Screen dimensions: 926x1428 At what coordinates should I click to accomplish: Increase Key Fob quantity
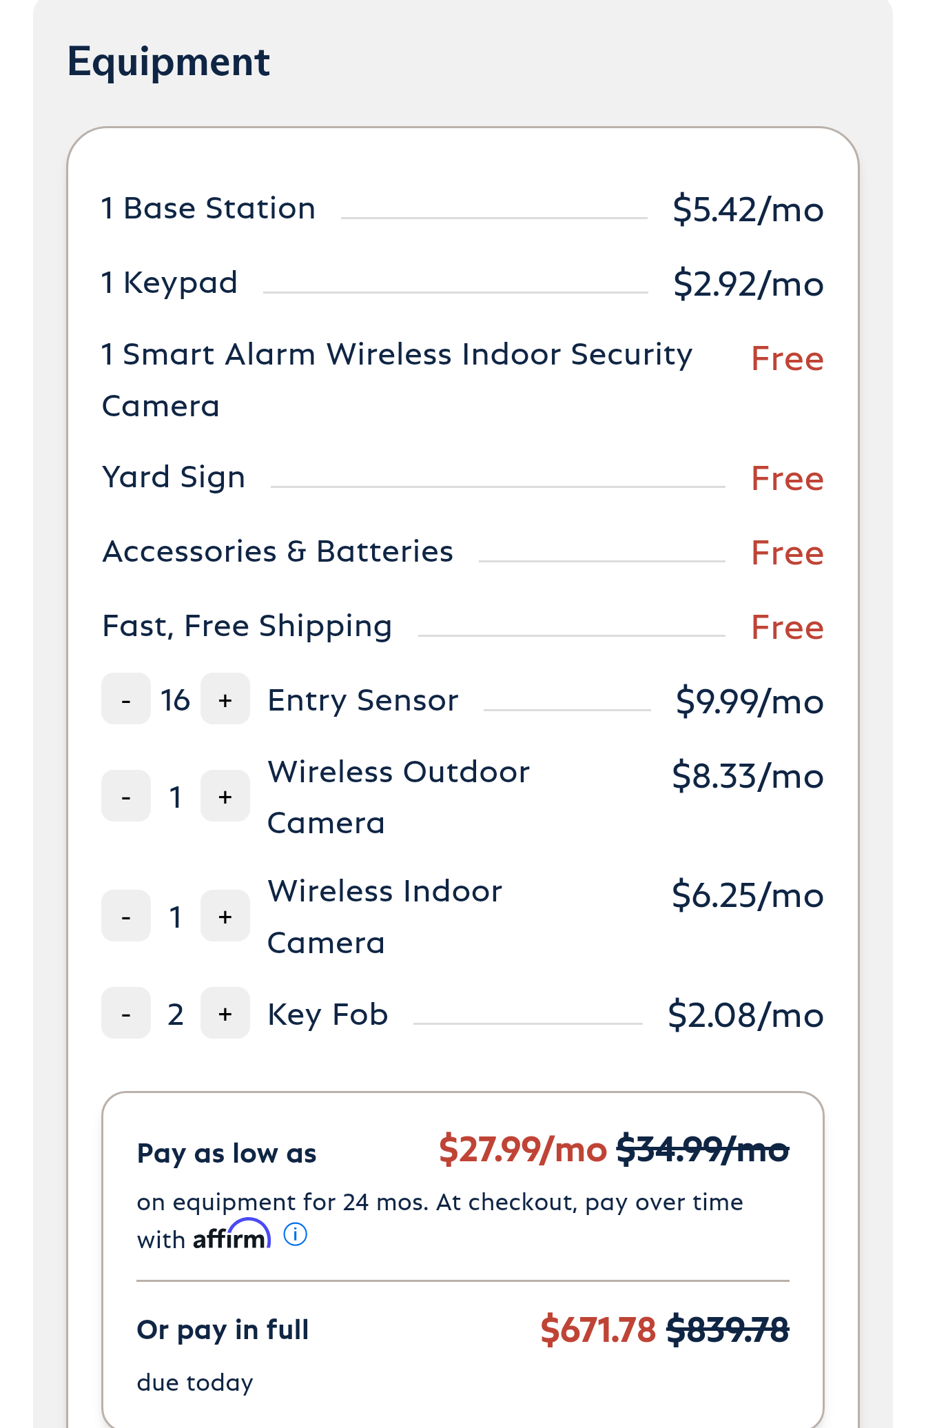pyautogui.click(x=225, y=1013)
